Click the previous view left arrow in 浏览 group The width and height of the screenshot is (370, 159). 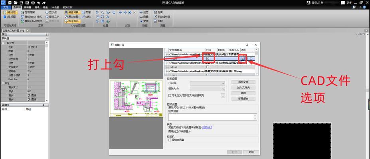coord(121,12)
